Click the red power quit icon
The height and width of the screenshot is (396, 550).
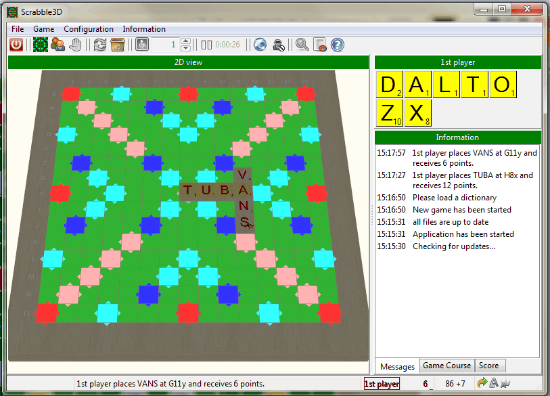16,45
